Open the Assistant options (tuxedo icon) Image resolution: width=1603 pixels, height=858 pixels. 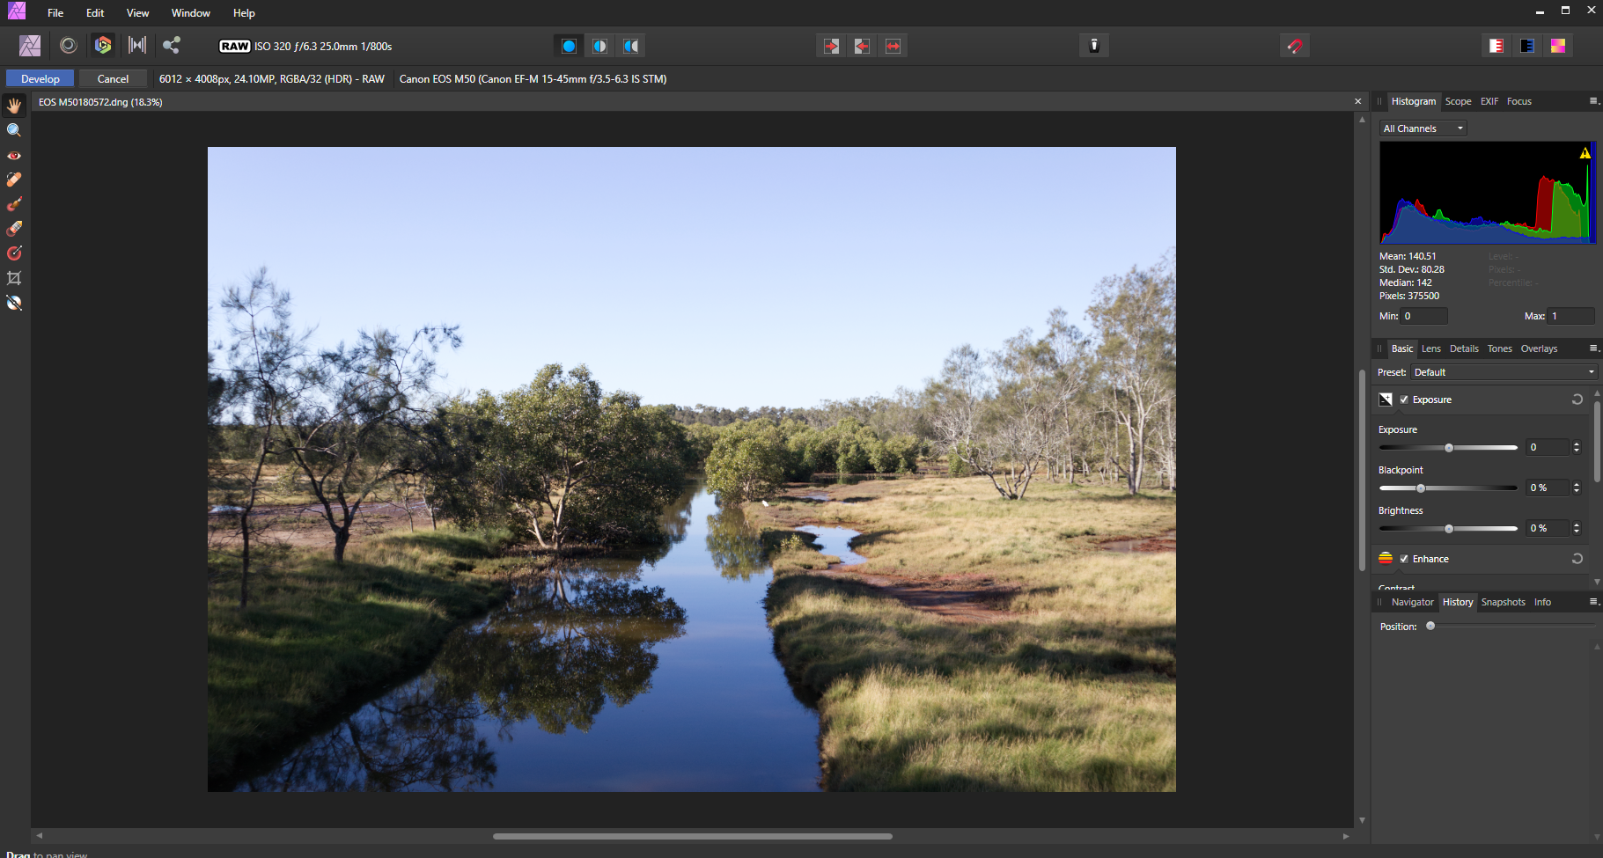1094,46
